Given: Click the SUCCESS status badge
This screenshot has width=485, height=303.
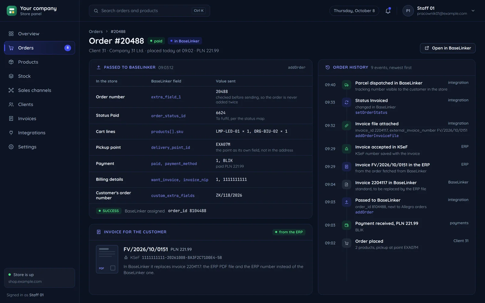Looking at the screenshot, I should click(109, 211).
